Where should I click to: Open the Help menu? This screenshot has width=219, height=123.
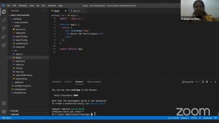(60, 5)
